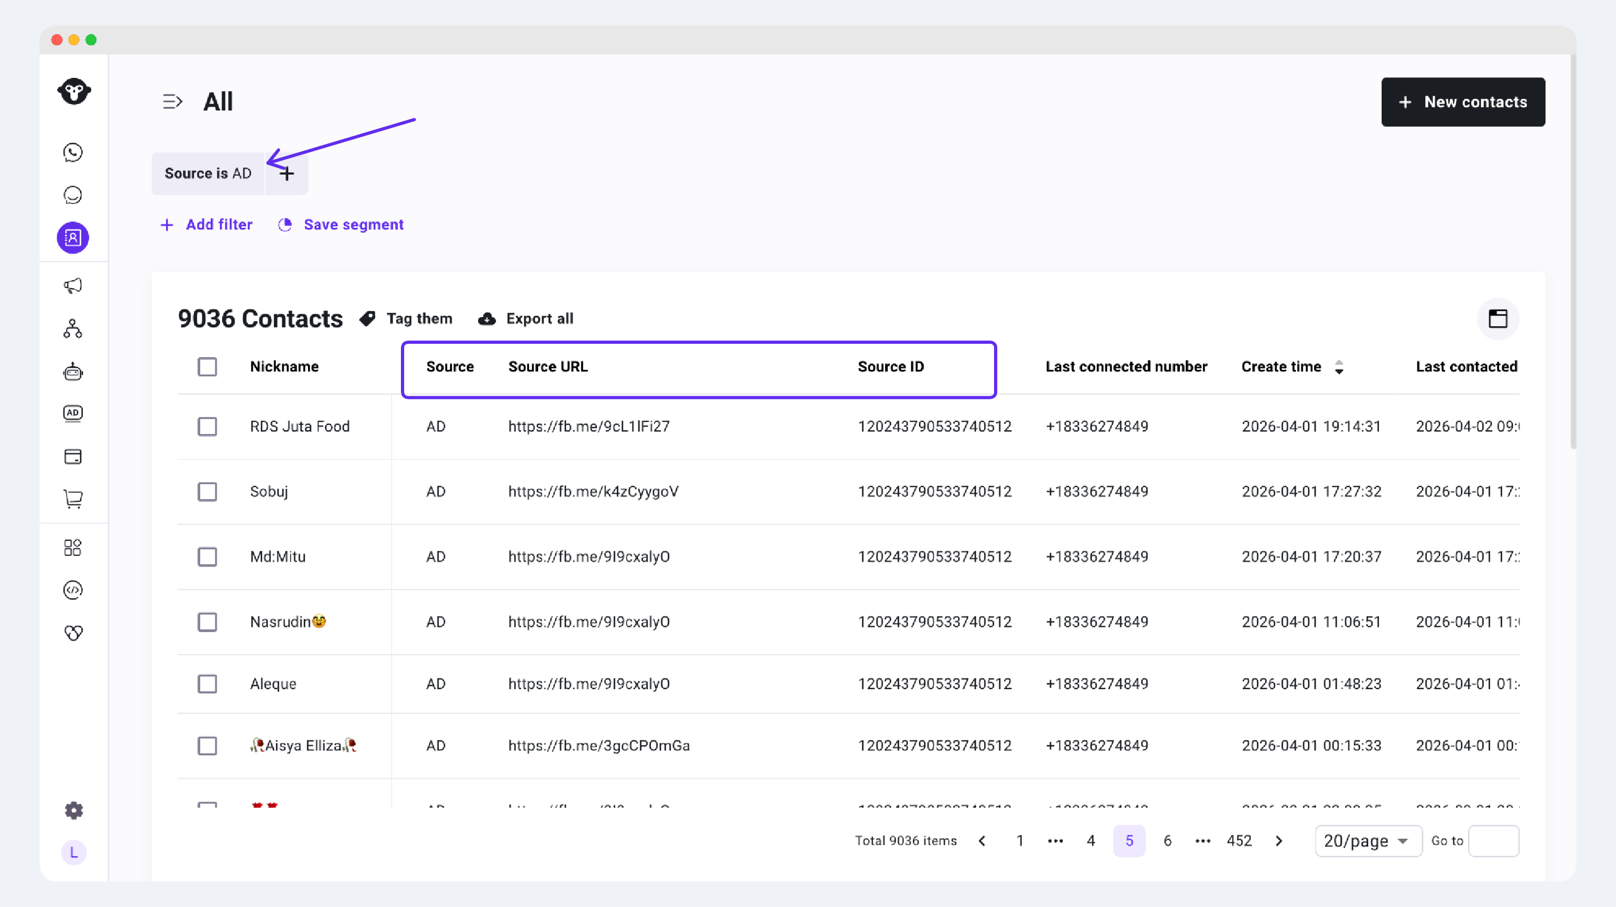The width and height of the screenshot is (1616, 907).
Task: Open the broadcast megaphone icon
Action: (x=73, y=286)
